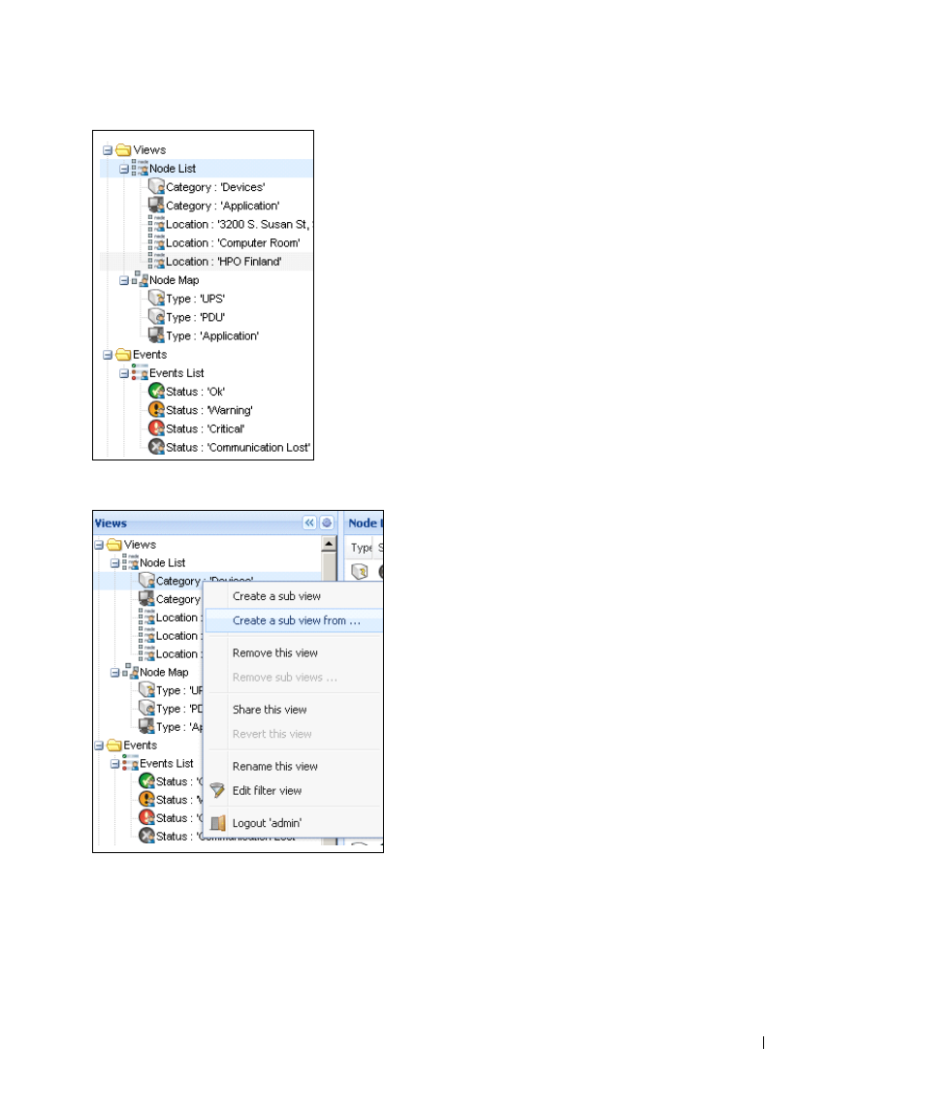Collapse the Views folder in the top tree

[108, 150]
